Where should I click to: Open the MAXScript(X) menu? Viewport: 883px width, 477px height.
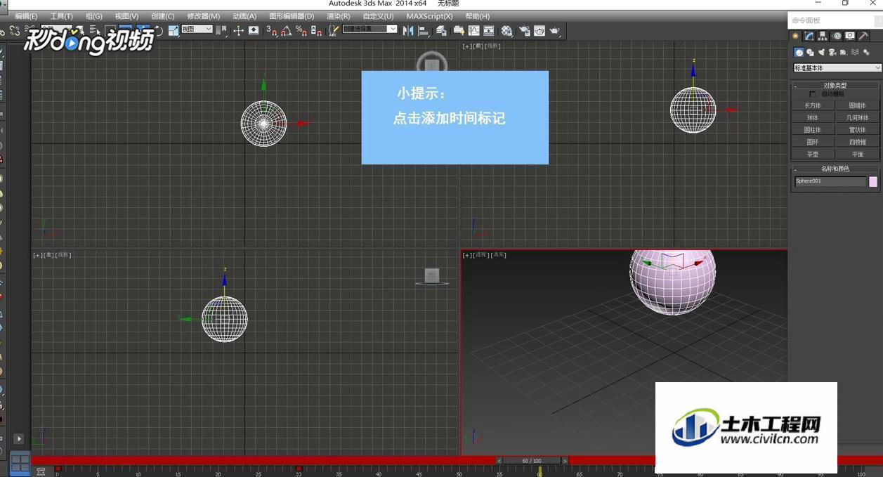coord(429,16)
